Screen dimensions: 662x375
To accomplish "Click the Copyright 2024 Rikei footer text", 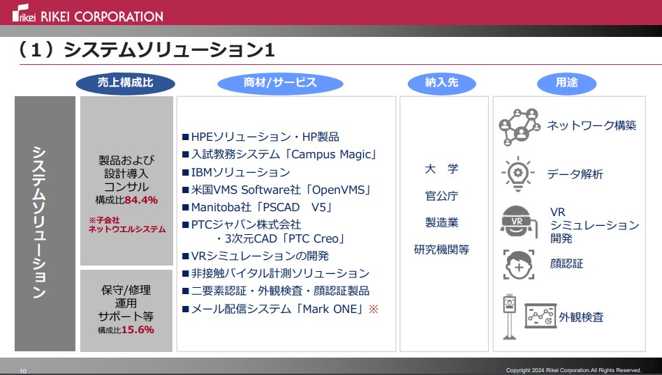I will pyautogui.click(x=573, y=370).
